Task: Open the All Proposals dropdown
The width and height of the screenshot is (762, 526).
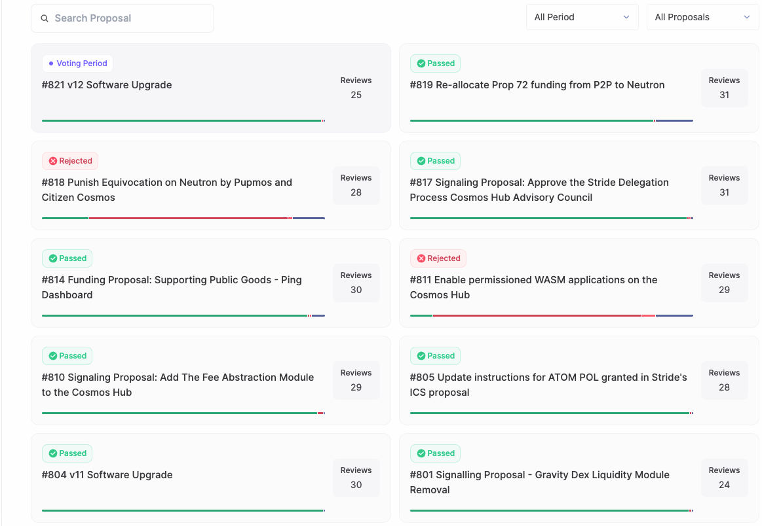Action: click(x=703, y=17)
